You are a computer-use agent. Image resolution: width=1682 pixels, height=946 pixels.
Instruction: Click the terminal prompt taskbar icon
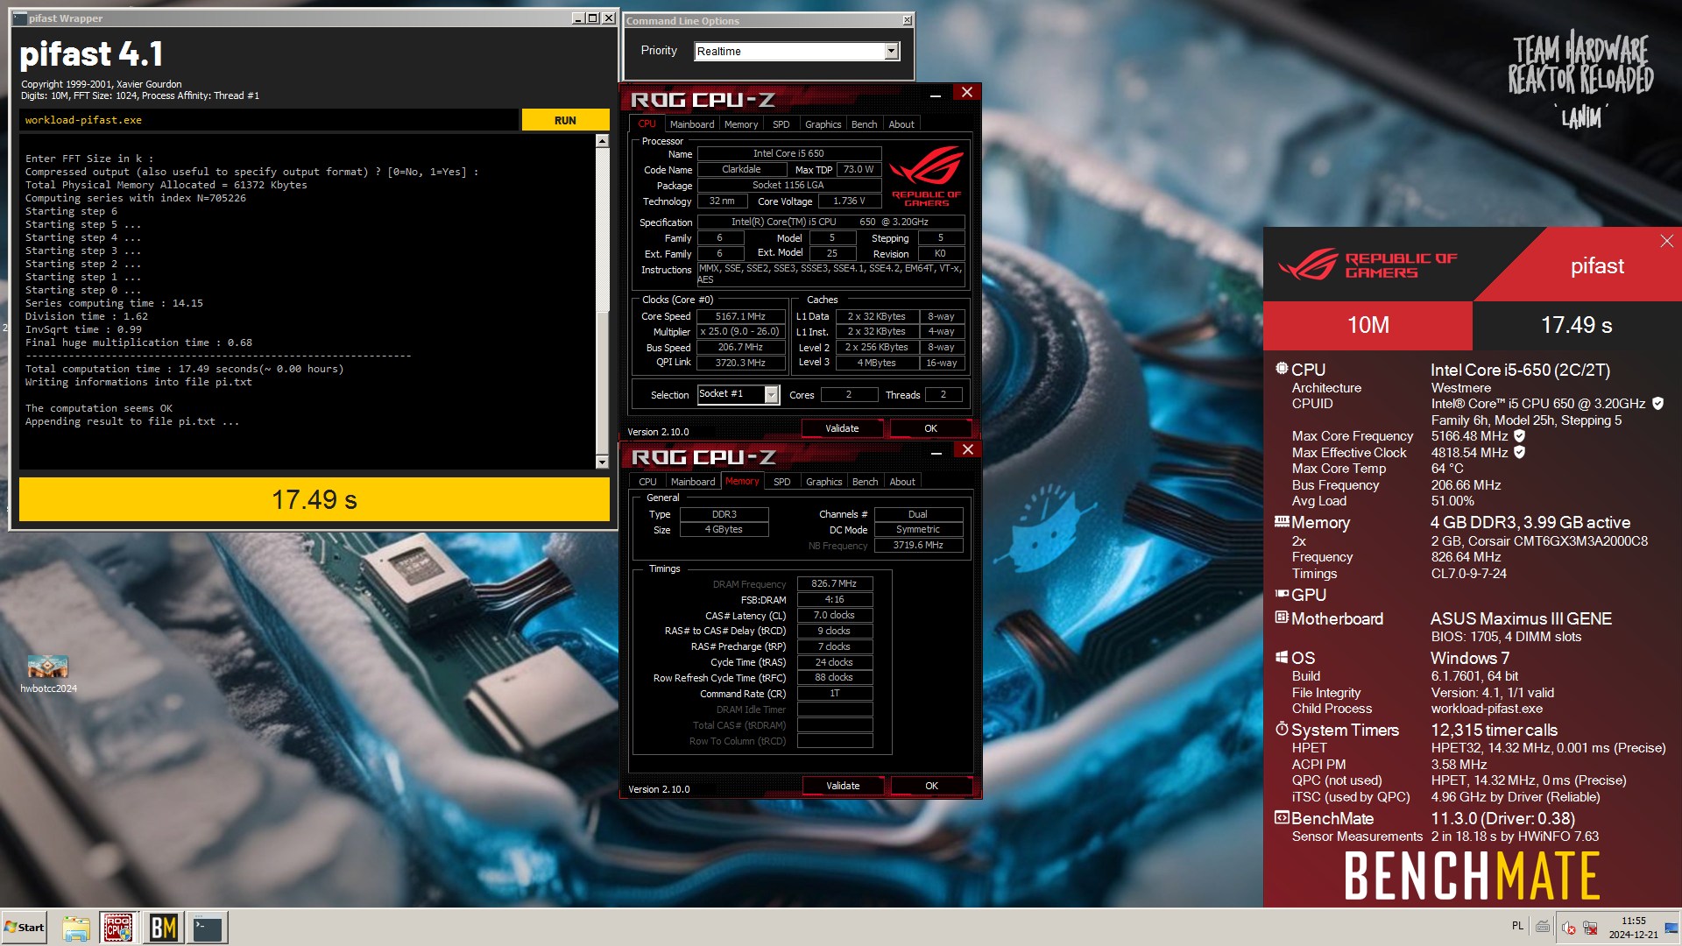coord(208,928)
